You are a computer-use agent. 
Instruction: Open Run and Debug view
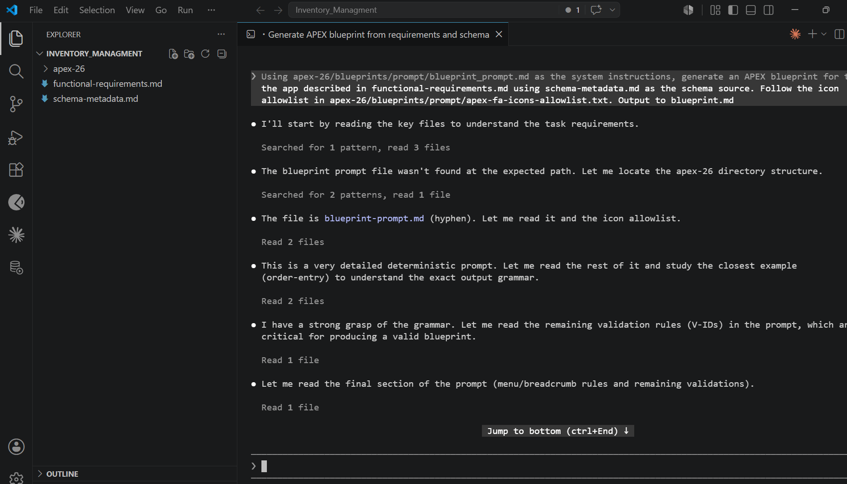[x=16, y=137]
